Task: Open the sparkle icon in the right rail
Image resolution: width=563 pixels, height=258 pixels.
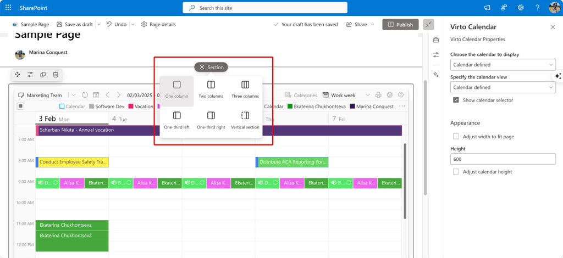Action: (x=436, y=75)
